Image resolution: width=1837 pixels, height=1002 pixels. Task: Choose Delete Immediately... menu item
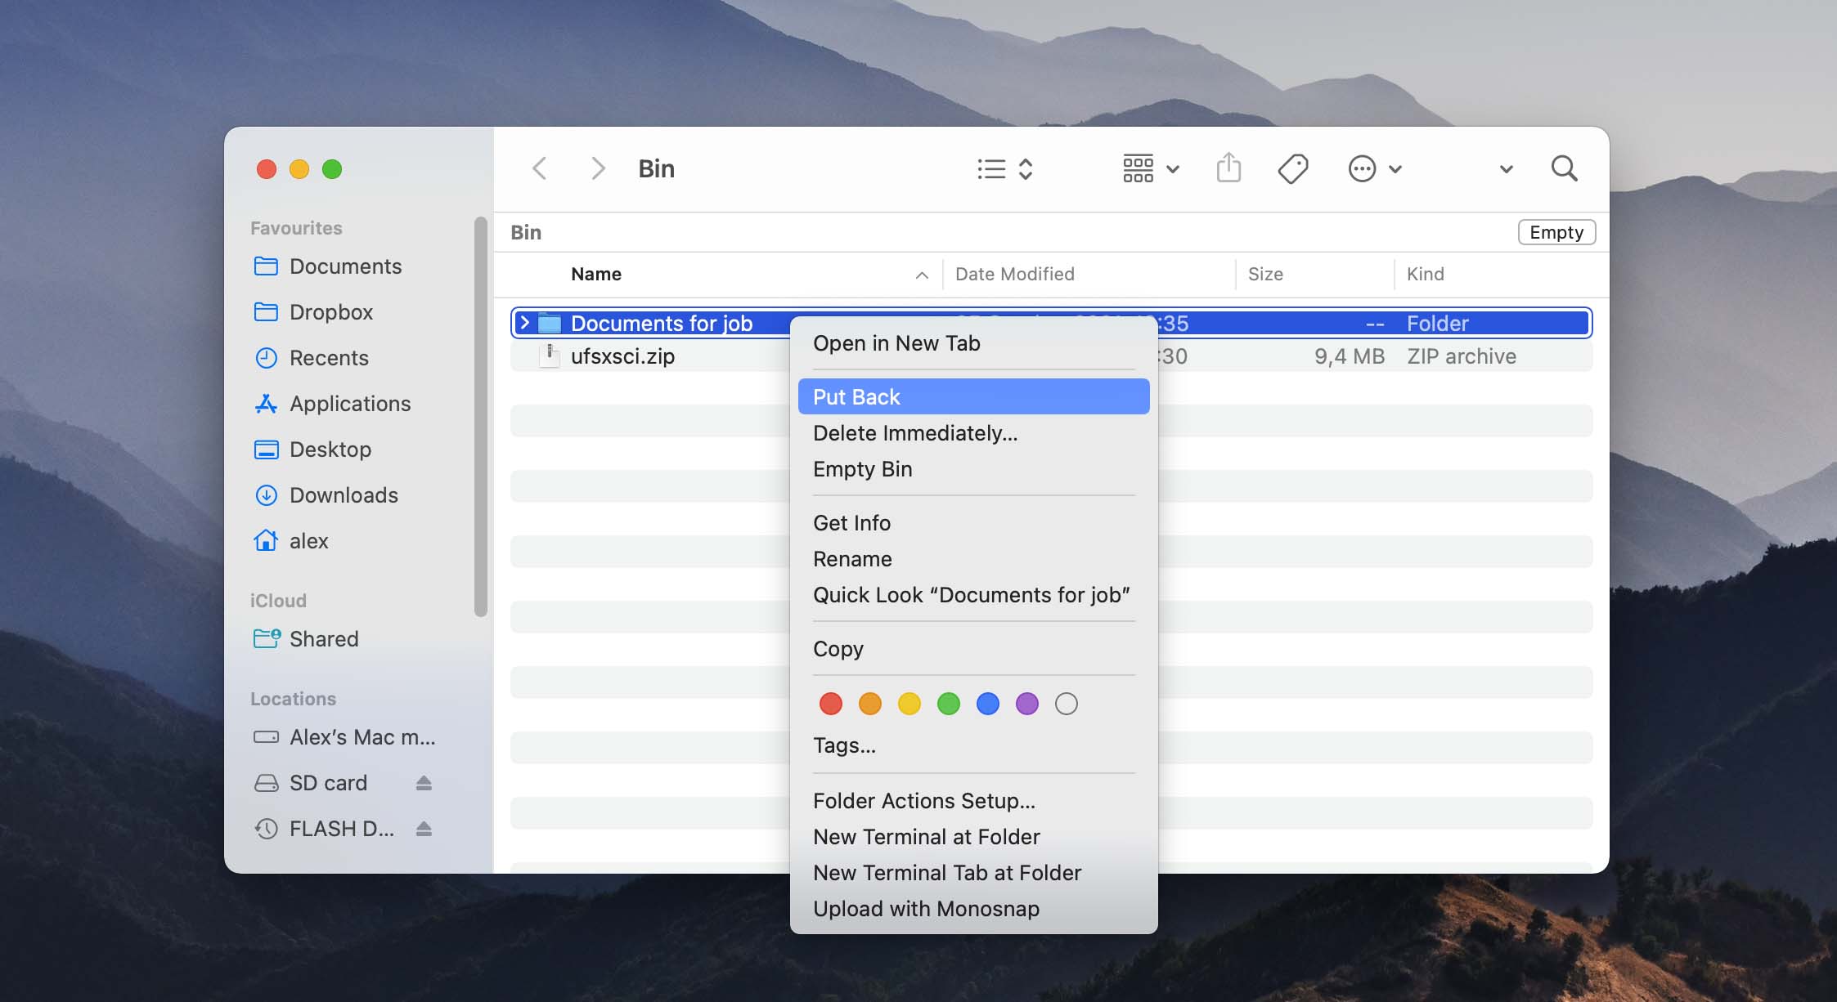point(973,433)
